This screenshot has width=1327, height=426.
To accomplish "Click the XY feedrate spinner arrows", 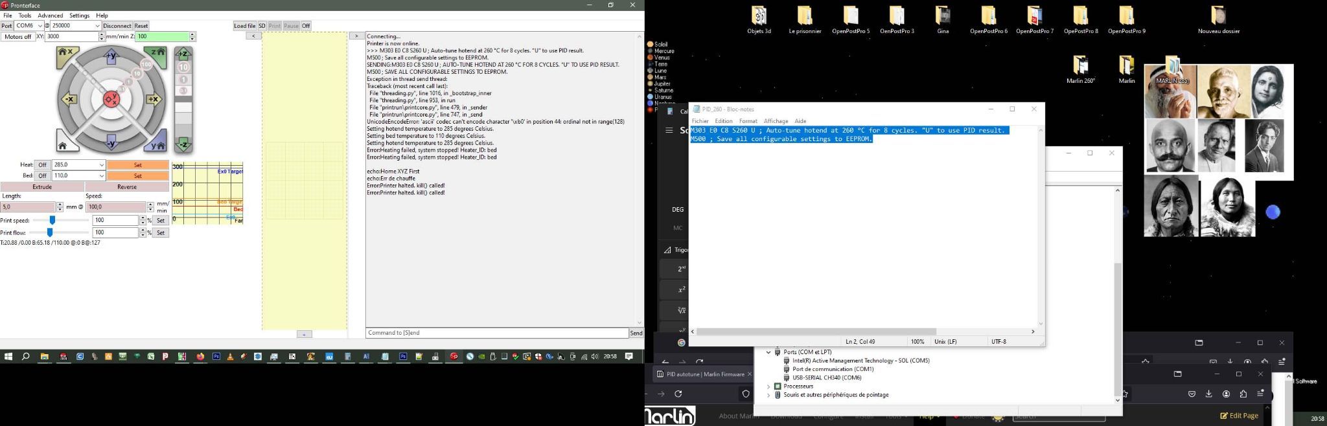I will click(102, 37).
